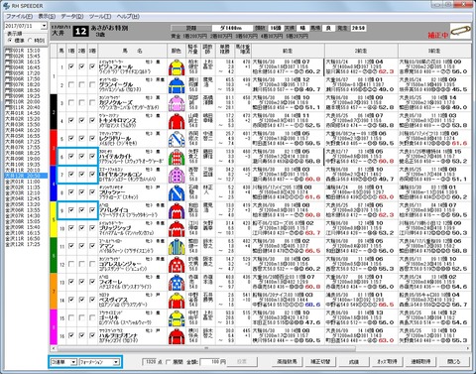476x374 pixels.
Task: Click the silks icon for horse 14
Action: tap(177, 300)
